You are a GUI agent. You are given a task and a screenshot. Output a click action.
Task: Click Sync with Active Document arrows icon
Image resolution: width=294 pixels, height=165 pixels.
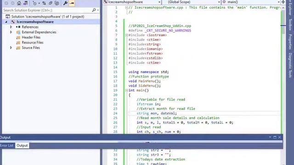click(44, 3)
